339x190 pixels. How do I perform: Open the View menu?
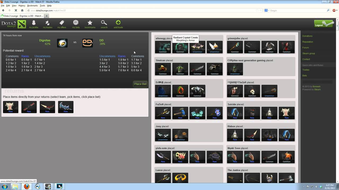pos(14,6)
